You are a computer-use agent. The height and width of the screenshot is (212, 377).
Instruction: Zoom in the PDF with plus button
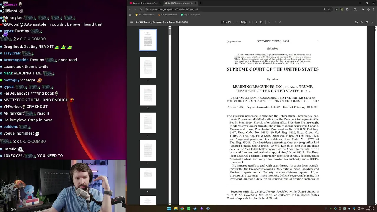click(249, 22)
